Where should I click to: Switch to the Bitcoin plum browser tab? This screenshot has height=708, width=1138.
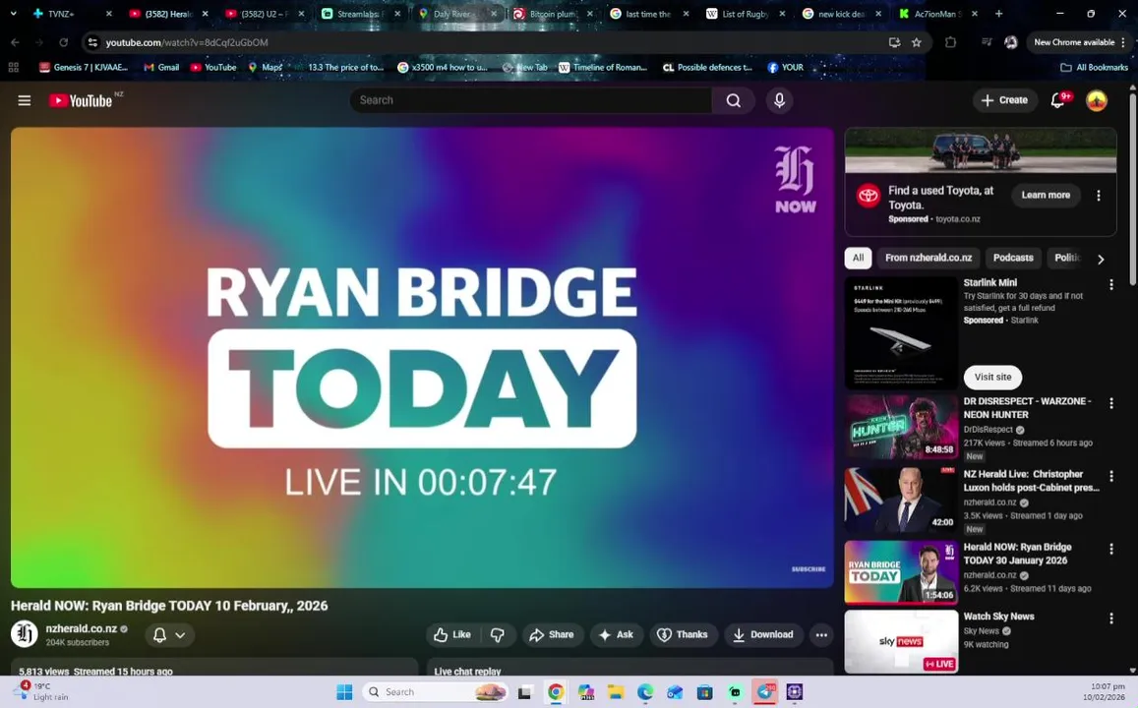[552, 13]
